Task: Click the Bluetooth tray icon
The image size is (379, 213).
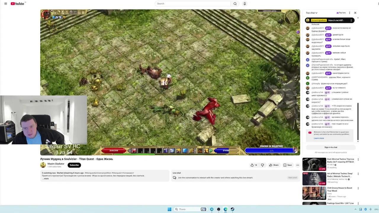Action: 365,209
